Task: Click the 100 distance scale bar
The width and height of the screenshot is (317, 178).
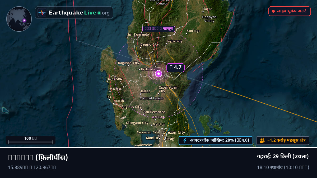Action: 31,140
